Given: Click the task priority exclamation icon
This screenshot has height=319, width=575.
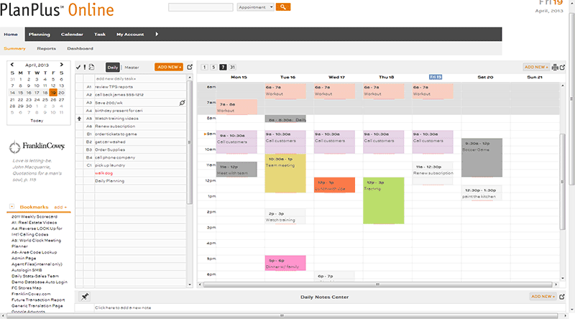Looking at the screenshot, I should point(85,67).
